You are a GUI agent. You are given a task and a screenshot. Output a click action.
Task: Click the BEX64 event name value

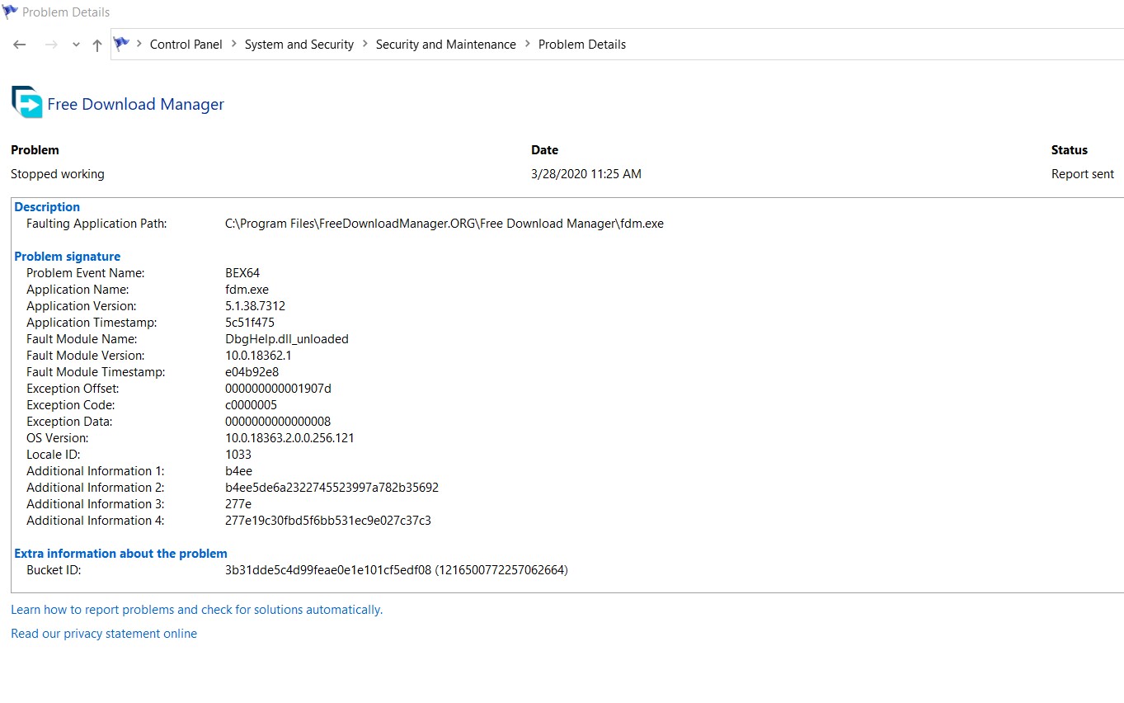coord(242,273)
